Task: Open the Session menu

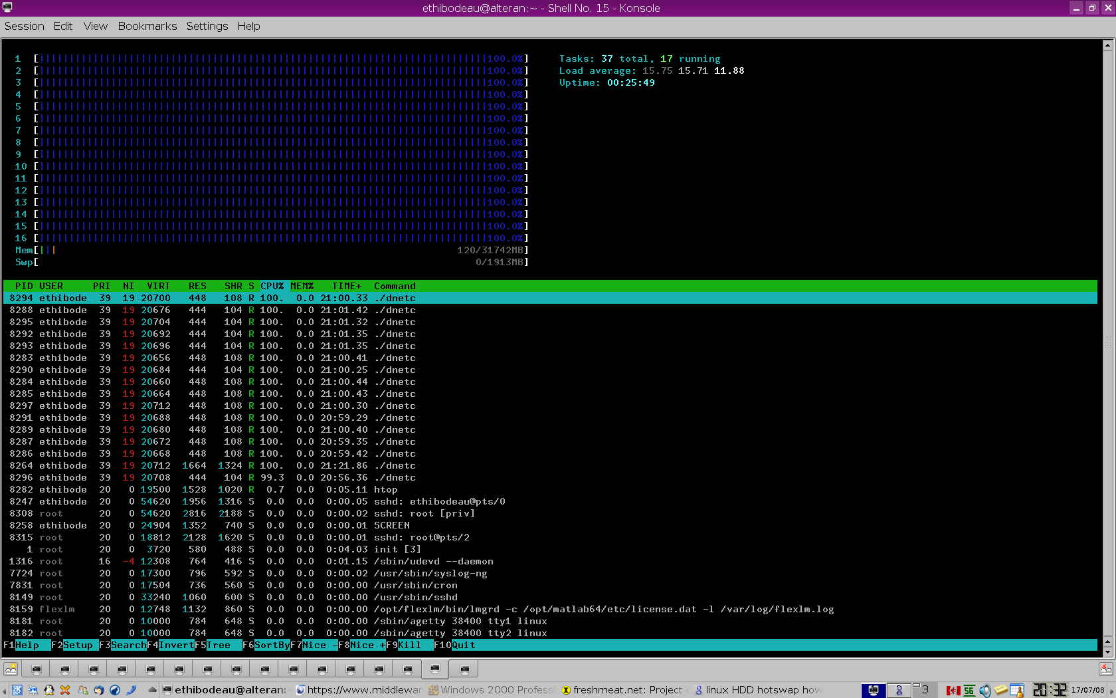Action: pos(25,26)
